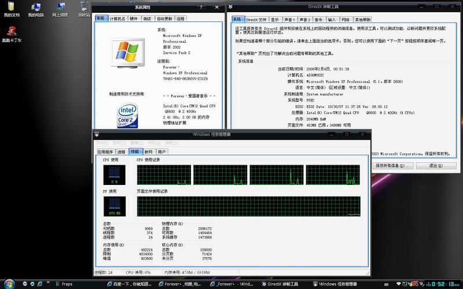Viewport: 463px width, 289px height.
Task: Select the 自动更新 tab
Action: click(x=164, y=18)
